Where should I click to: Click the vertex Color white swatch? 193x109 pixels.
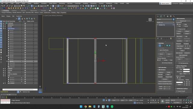[x=186, y=70]
